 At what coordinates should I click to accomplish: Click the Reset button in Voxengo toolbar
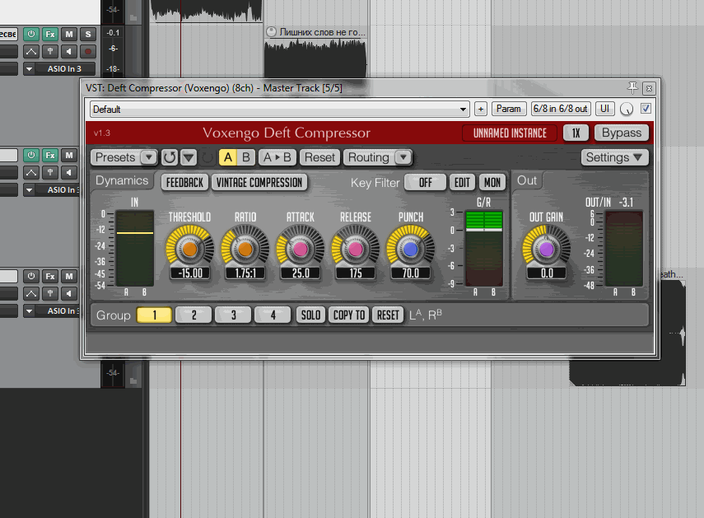(x=319, y=157)
